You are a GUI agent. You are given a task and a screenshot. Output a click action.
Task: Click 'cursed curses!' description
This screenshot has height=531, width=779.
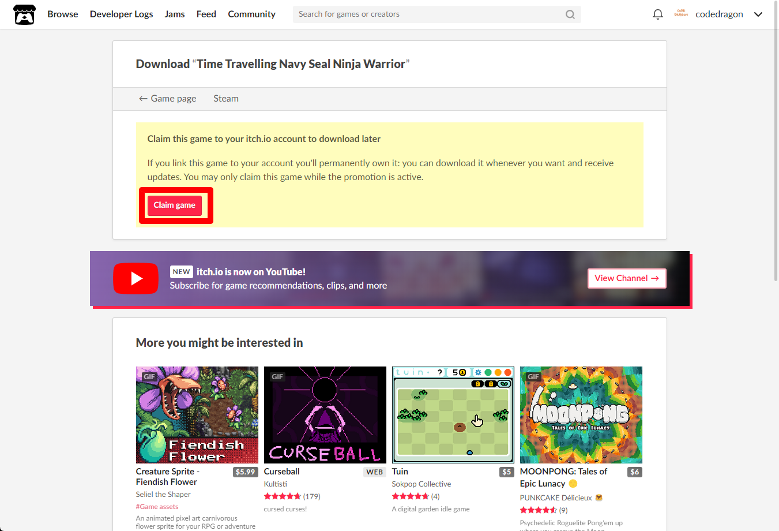coord(285,509)
